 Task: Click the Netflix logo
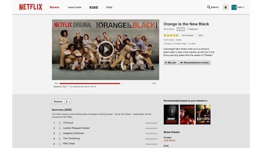(30, 7)
